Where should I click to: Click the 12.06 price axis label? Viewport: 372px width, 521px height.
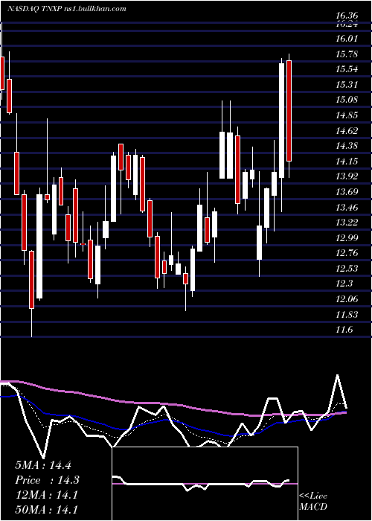[347, 299]
